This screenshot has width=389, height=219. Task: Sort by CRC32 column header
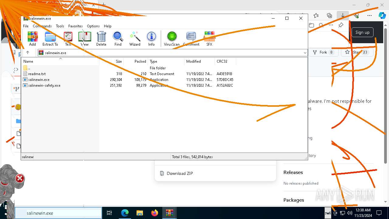coord(225,61)
